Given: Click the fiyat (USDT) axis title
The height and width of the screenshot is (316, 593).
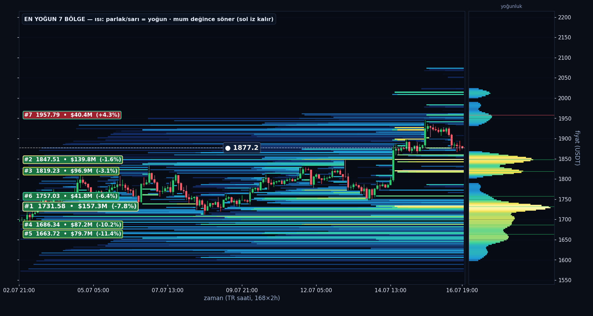Looking at the screenshot, I should pos(577,148).
